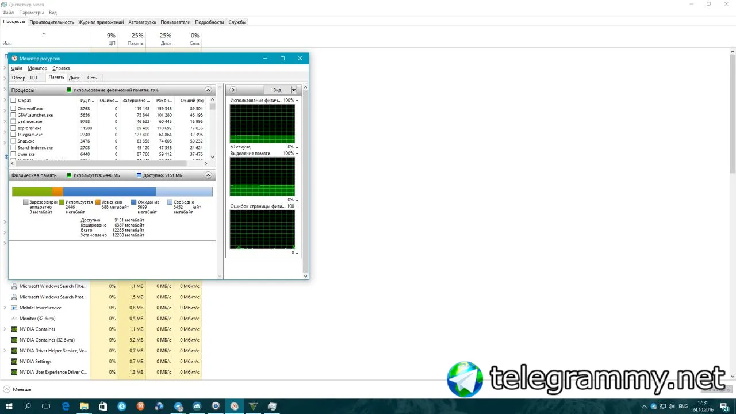Screen dimensions: 736x414
Task: Check the Overwolf.exe process checkbox
Action: tap(13, 109)
